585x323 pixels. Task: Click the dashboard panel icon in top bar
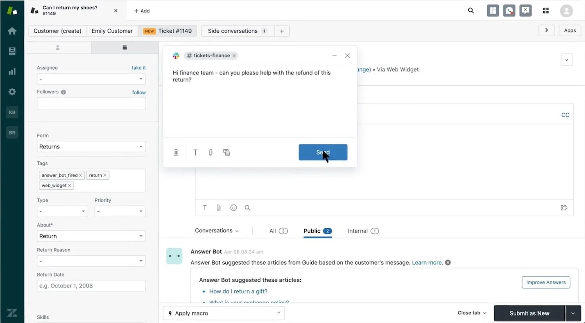493,11
